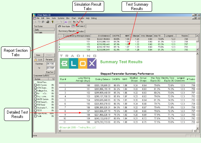Open the View menu

click(x=48, y=18)
